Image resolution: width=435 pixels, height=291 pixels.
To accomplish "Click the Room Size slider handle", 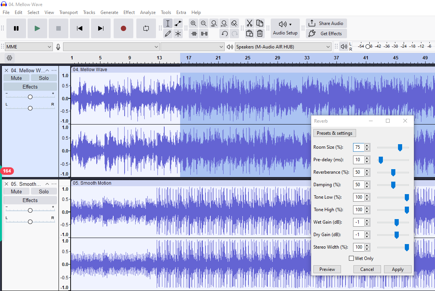I will pos(400,148).
